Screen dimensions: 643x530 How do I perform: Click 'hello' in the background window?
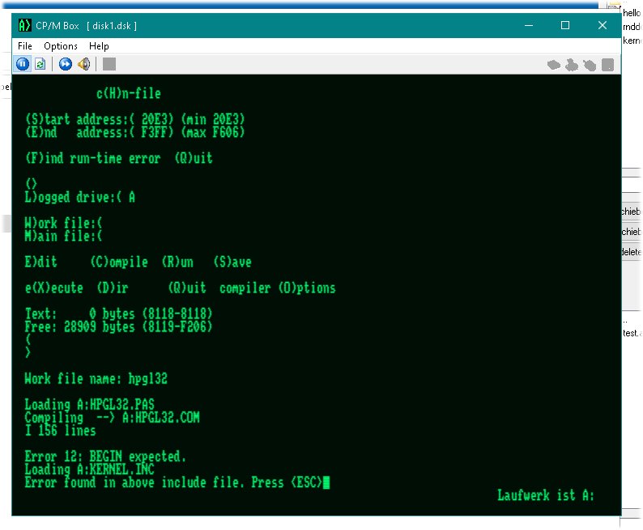coord(631,13)
